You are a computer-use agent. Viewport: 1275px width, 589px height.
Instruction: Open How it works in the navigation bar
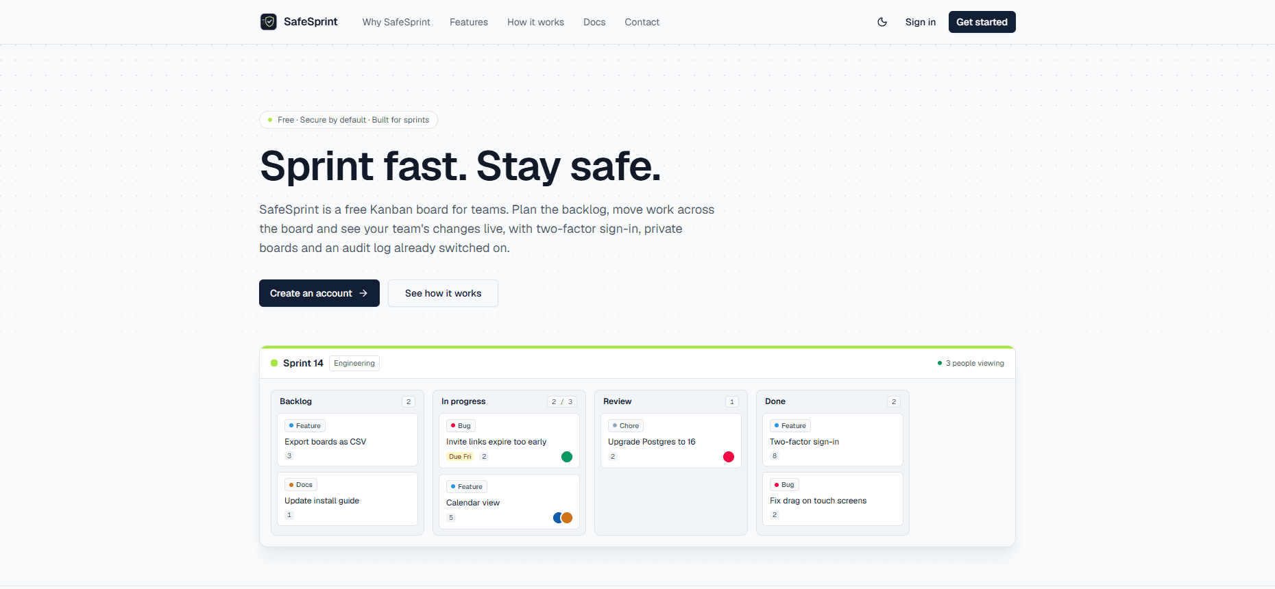pos(535,22)
